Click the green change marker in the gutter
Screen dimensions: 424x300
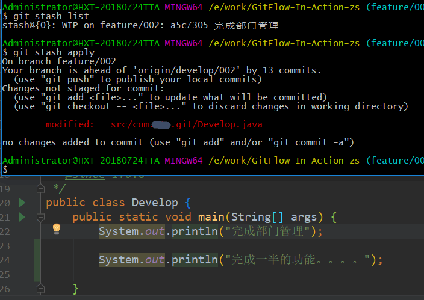pos(37,260)
